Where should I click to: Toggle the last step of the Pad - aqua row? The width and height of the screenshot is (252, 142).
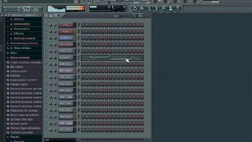[x=142, y=123]
